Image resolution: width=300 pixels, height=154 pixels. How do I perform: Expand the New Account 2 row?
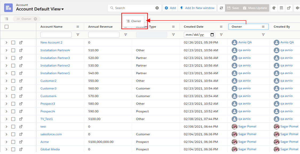click(6, 43)
